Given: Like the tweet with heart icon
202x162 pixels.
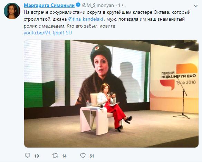Looking at the screenshot, I should (83, 155).
